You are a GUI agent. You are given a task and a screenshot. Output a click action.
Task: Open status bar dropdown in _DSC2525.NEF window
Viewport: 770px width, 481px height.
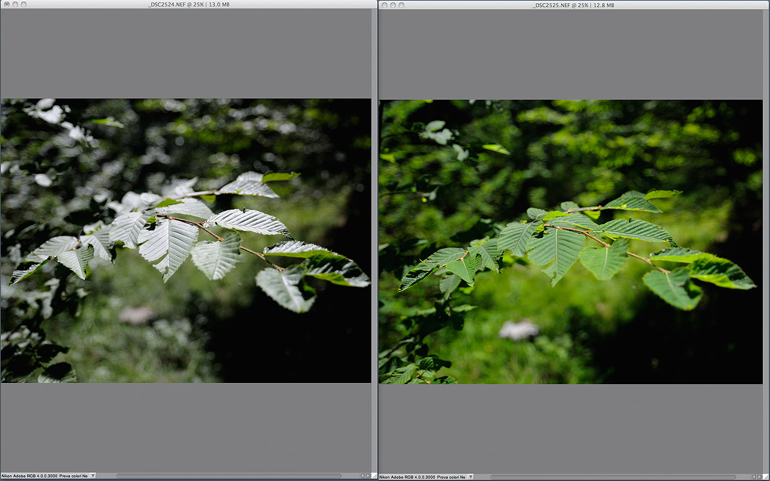(470, 477)
